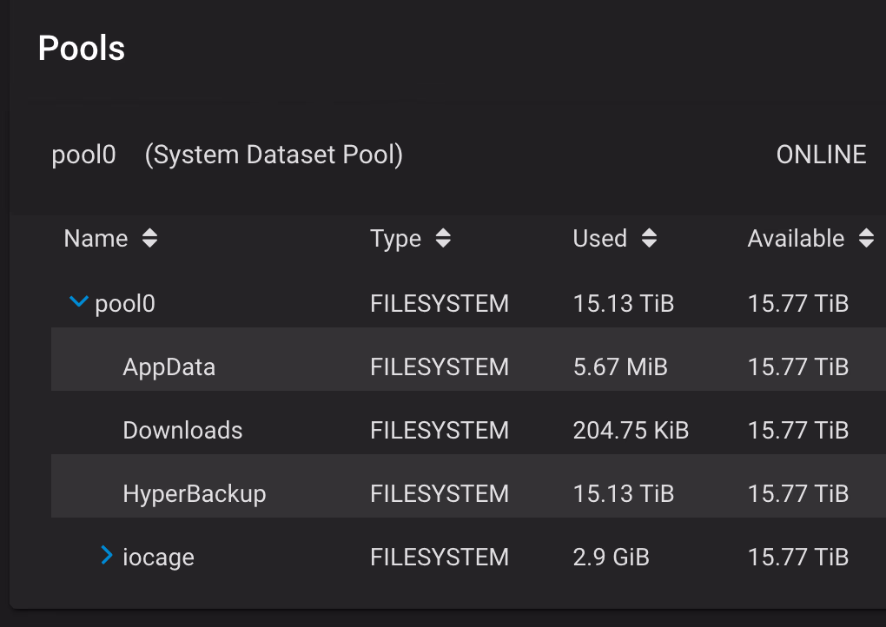Select the HyperBackup dataset name
This screenshot has width=886, height=627.
[194, 493]
